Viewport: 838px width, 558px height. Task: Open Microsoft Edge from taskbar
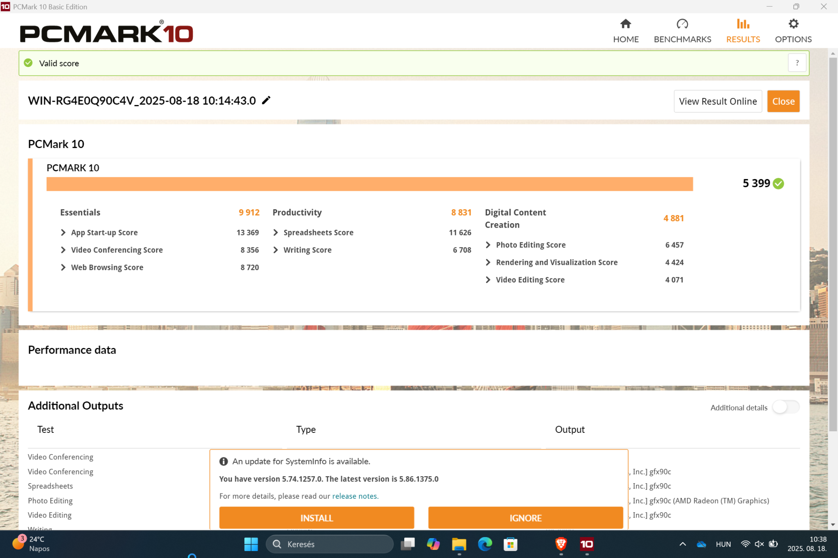[485, 544]
